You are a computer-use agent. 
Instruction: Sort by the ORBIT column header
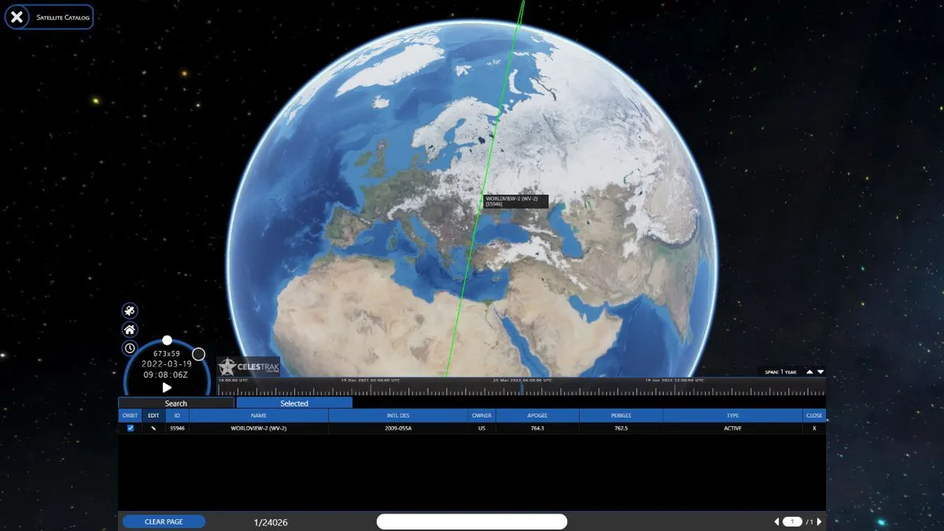pos(131,415)
